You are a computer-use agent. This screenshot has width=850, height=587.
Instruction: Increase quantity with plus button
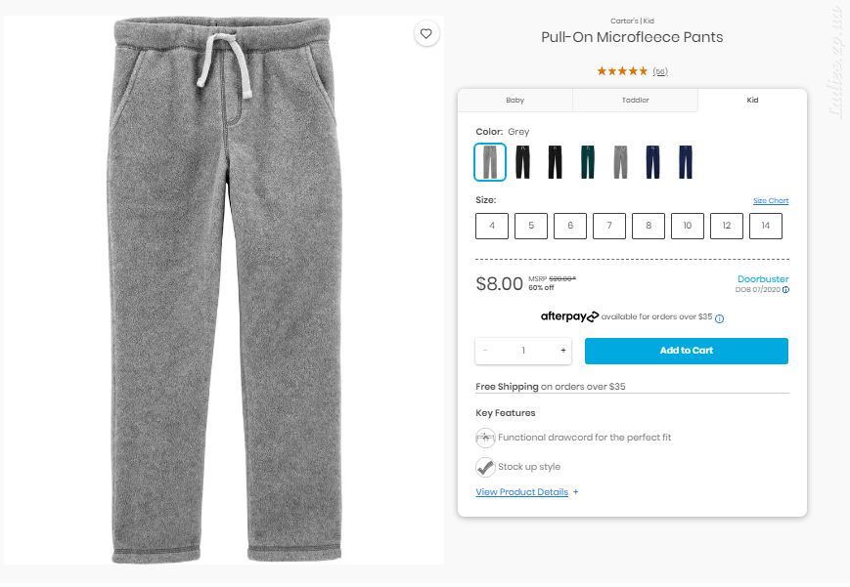point(563,351)
